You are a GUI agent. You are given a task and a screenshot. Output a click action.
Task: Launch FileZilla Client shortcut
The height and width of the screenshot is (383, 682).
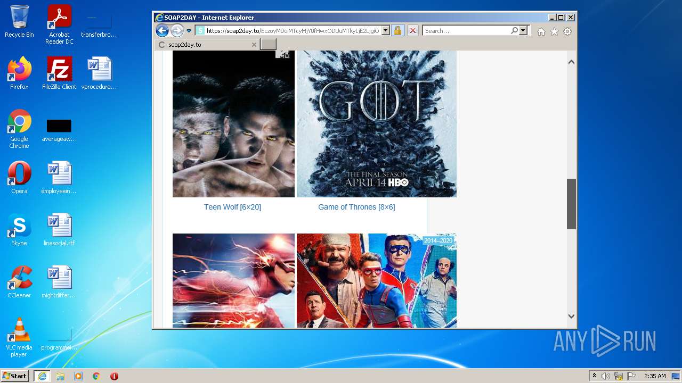[59, 73]
